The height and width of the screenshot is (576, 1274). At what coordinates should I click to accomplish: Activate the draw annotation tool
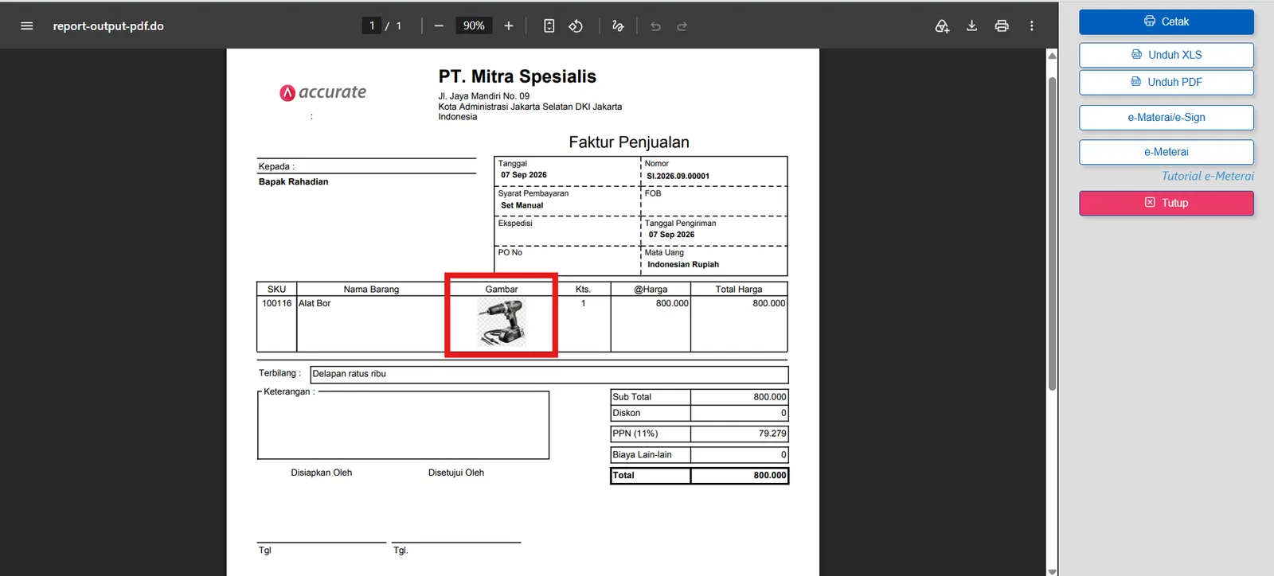[x=618, y=26]
